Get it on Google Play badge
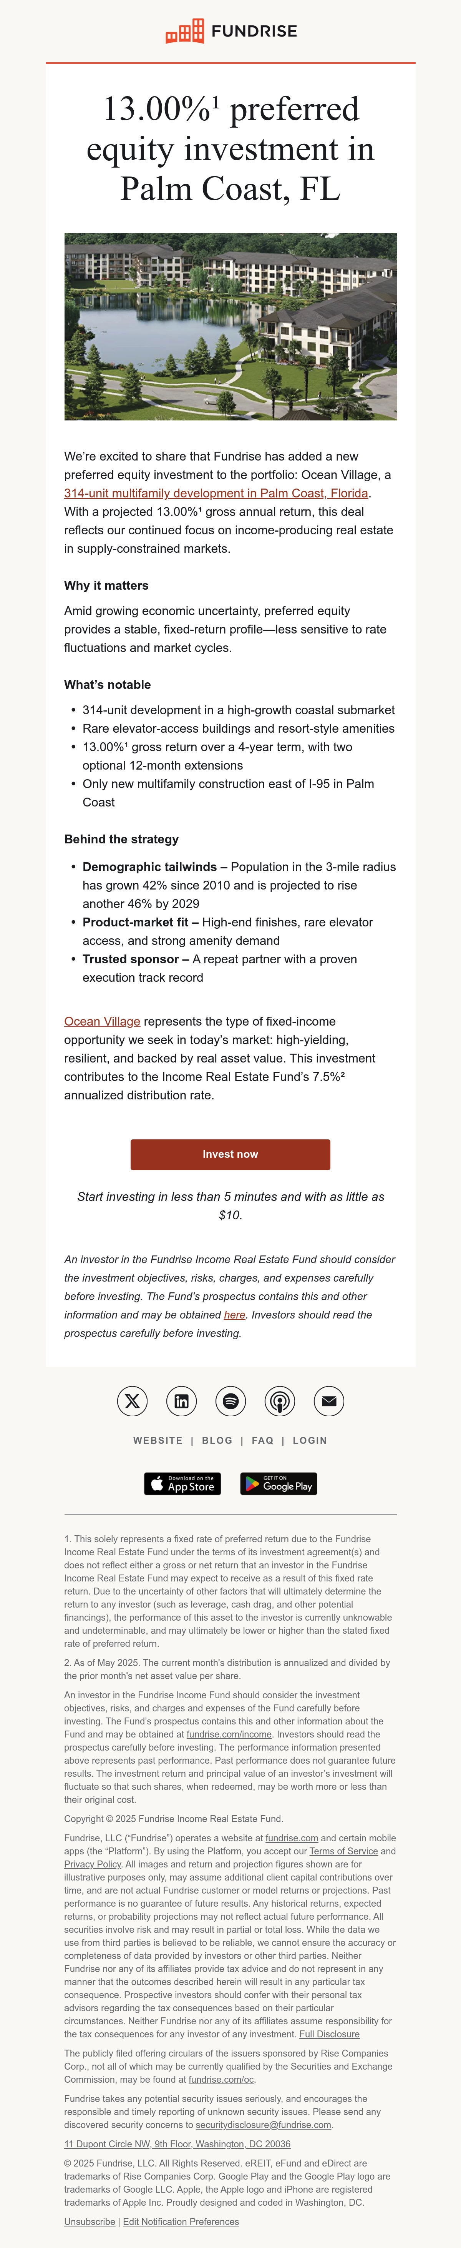Viewport: 461px width, 2248px height. click(279, 1483)
